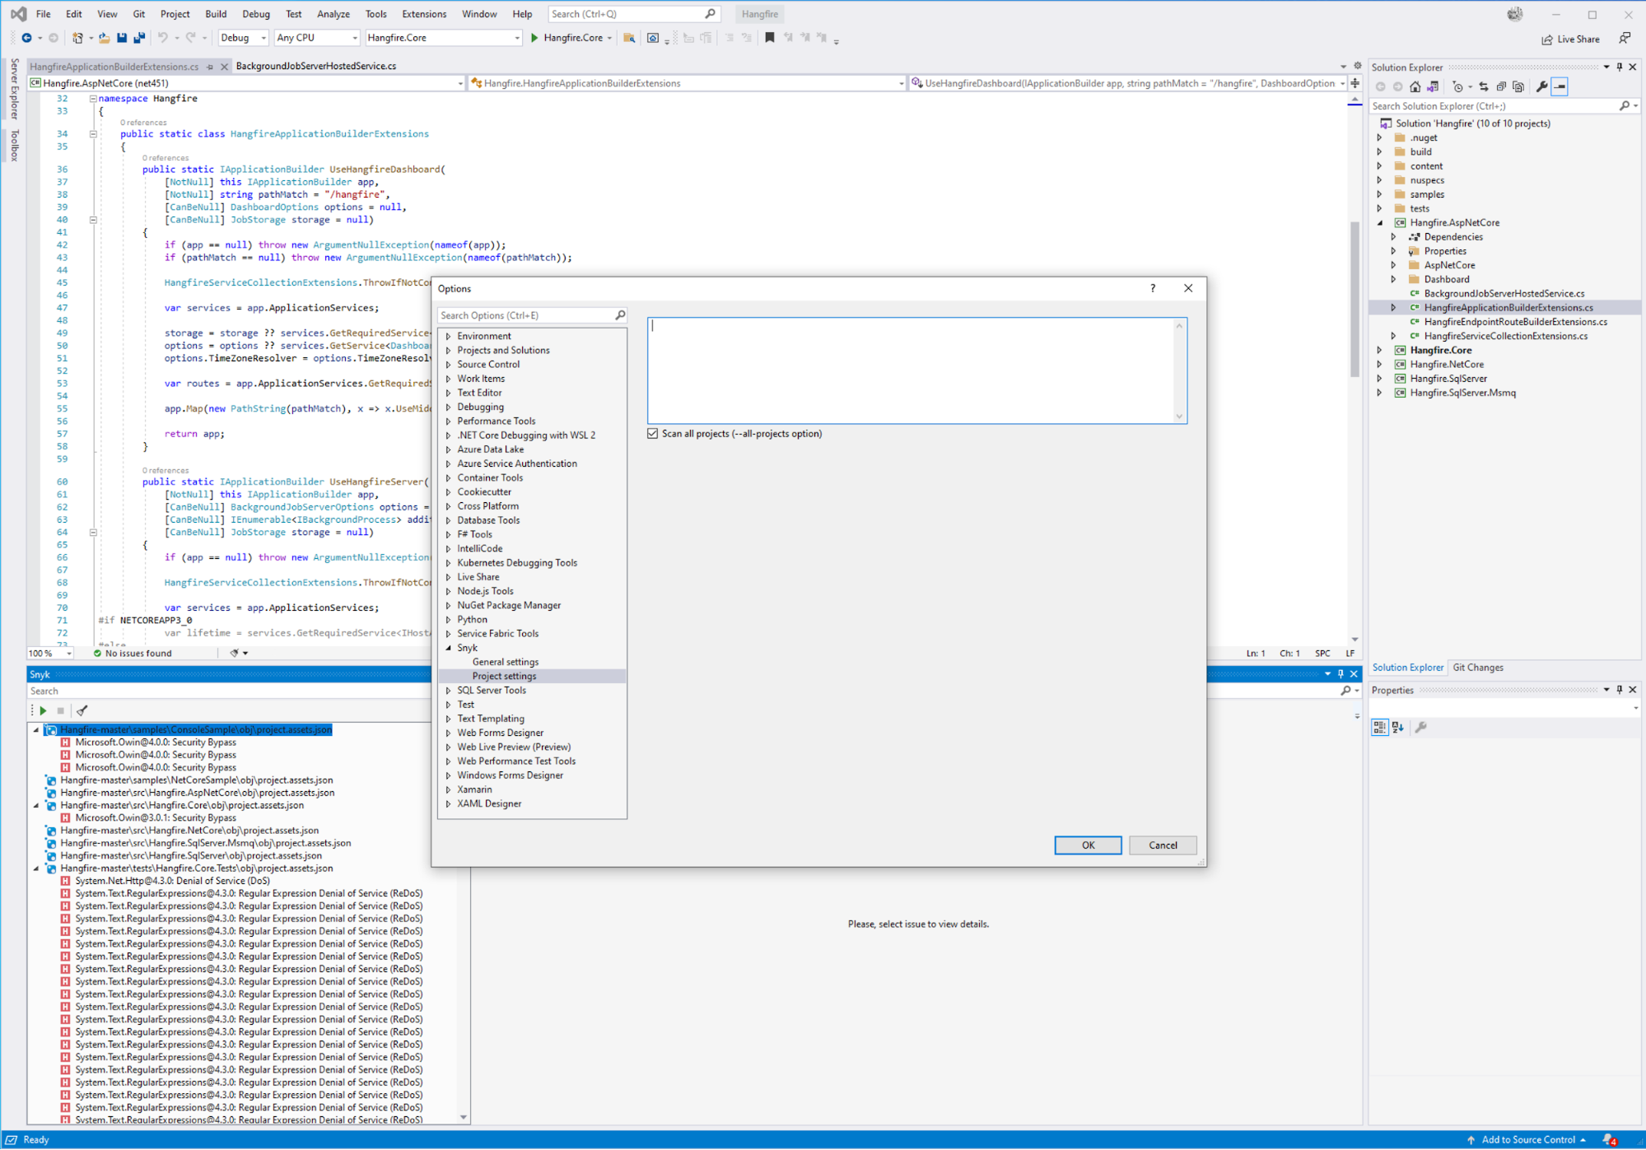Expand the Text Editor options node

click(449, 393)
